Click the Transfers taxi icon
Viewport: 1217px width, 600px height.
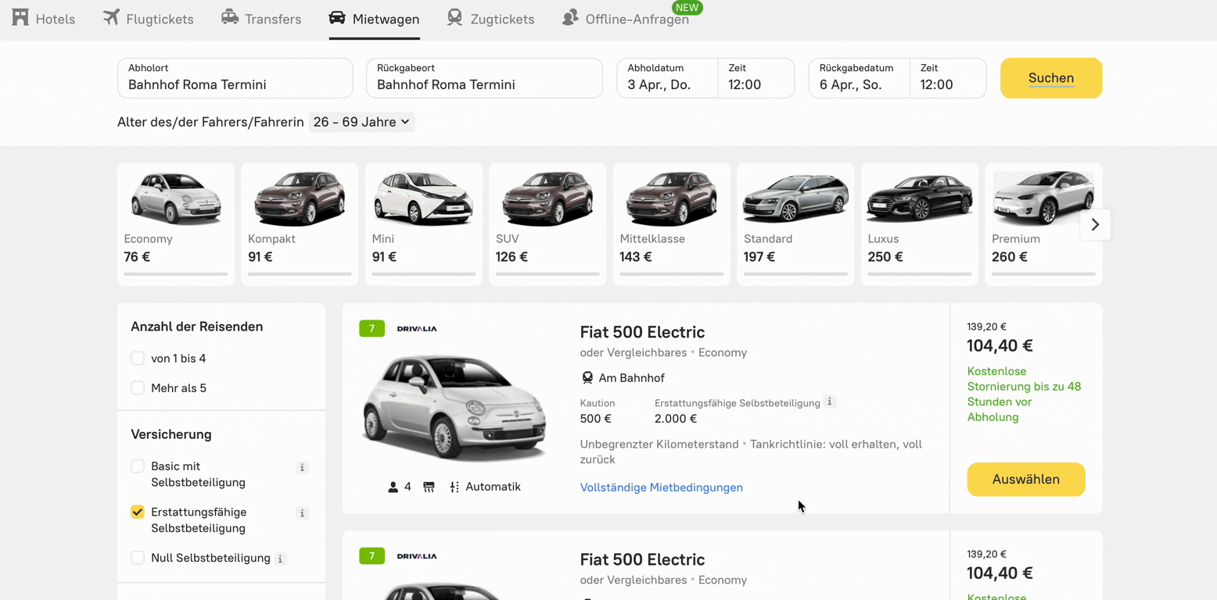[x=230, y=17]
